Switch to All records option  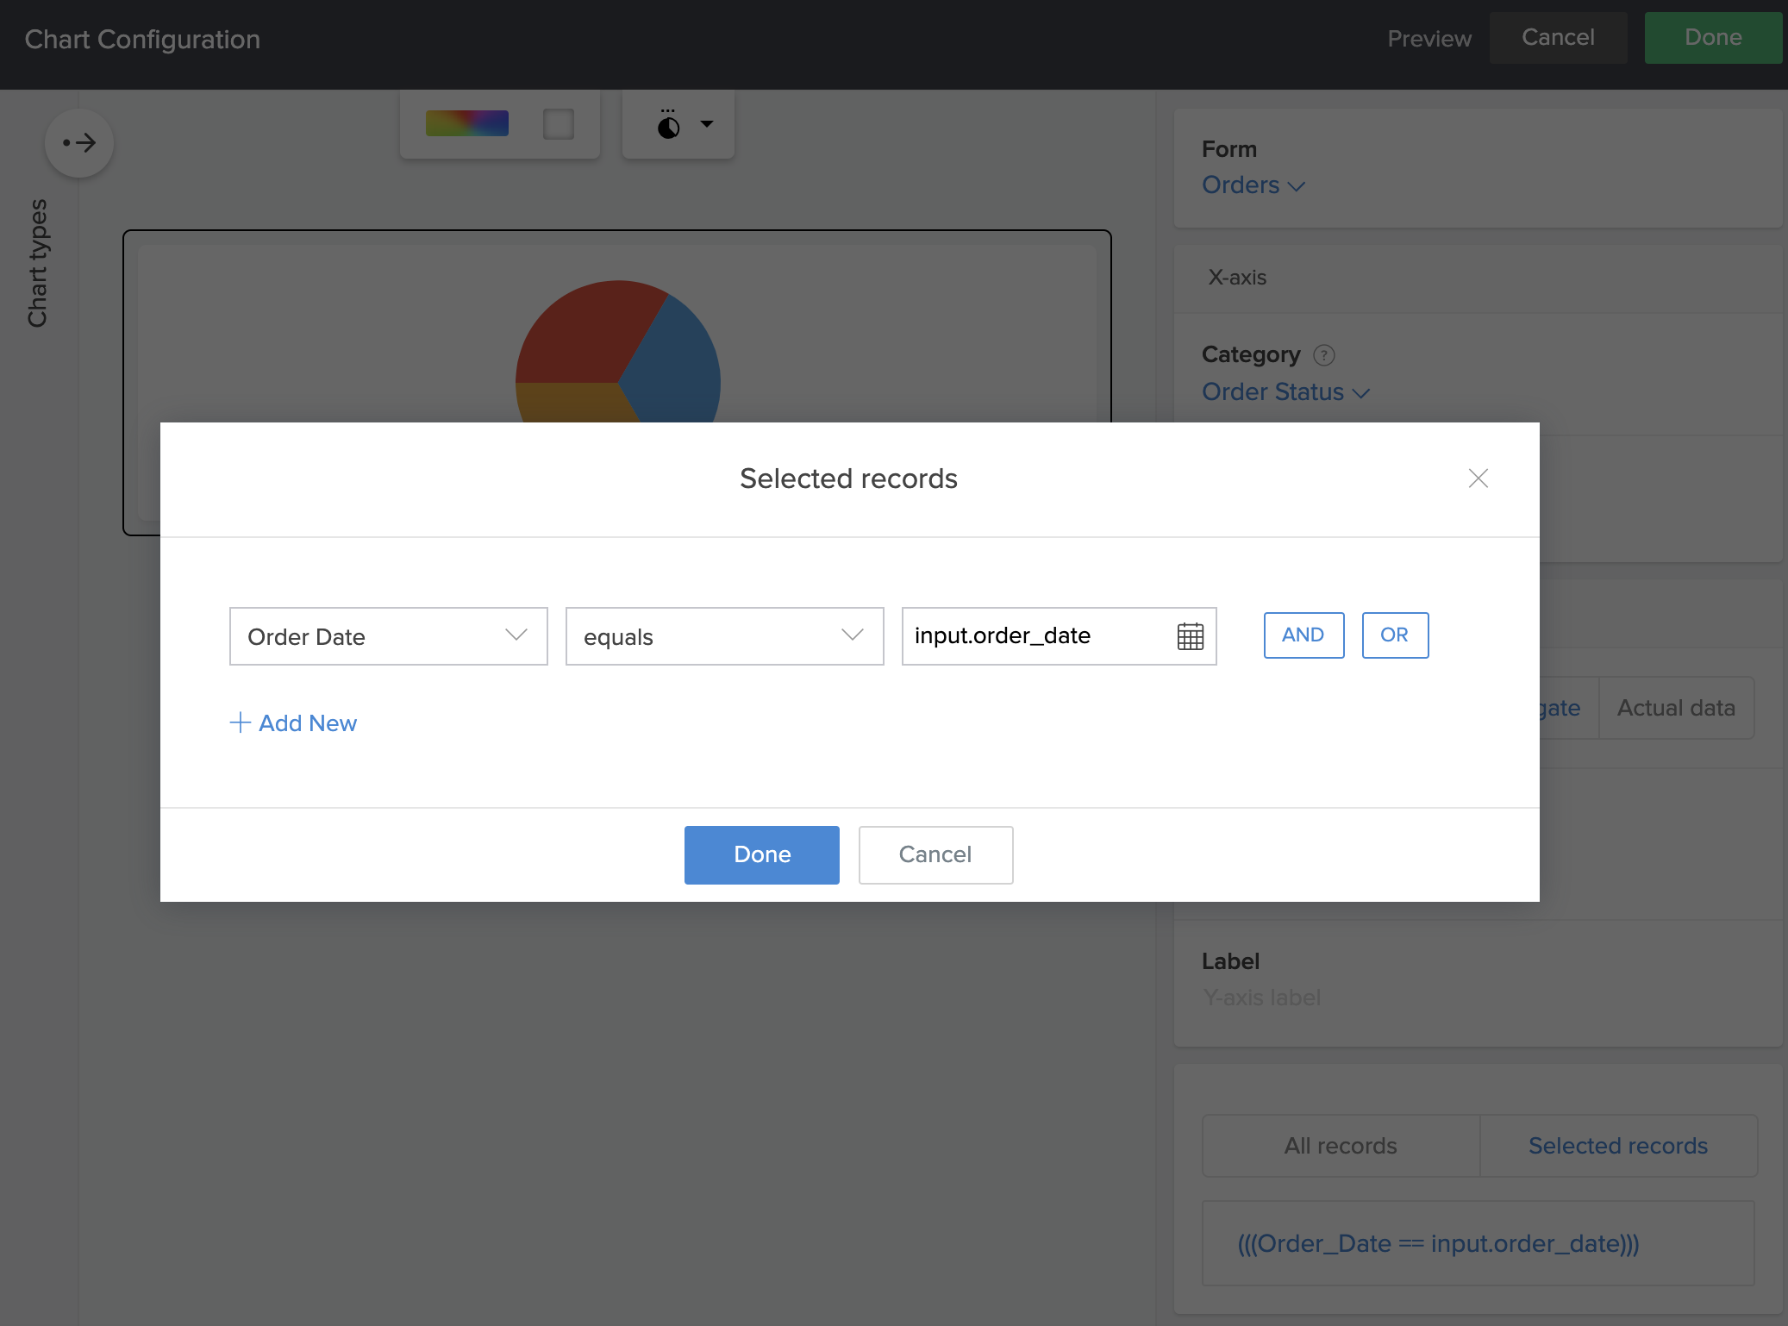point(1340,1145)
